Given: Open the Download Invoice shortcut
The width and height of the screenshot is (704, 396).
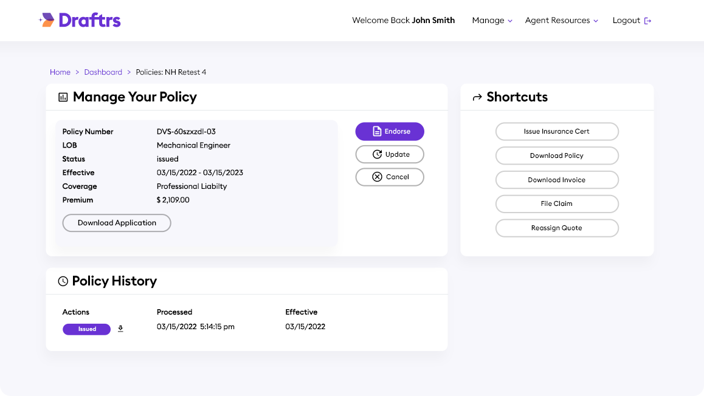Looking at the screenshot, I should click(557, 180).
